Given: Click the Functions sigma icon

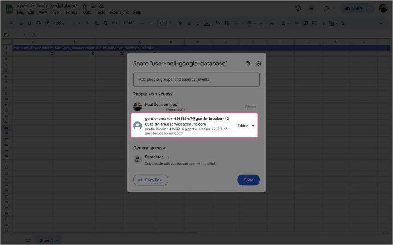Looking at the screenshot, I should point(343,23).
